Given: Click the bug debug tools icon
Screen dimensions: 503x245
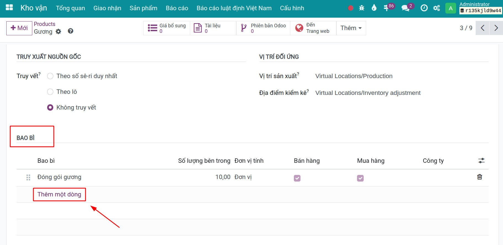Looking at the screenshot, I should (x=361, y=8).
